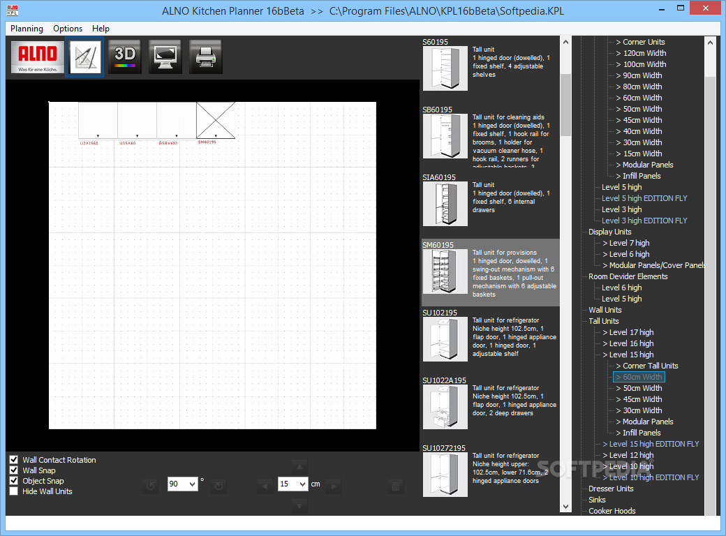Select the Wall Units category
This screenshot has height=536, width=726.
click(x=605, y=310)
